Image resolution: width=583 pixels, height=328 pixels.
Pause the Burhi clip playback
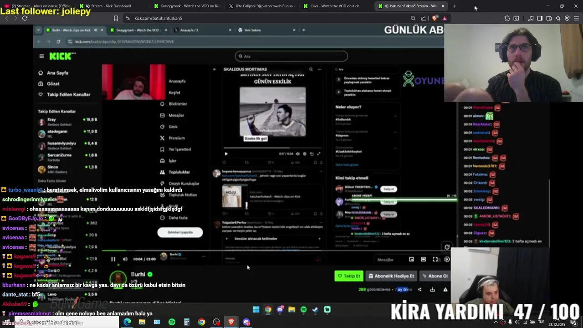click(x=113, y=259)
